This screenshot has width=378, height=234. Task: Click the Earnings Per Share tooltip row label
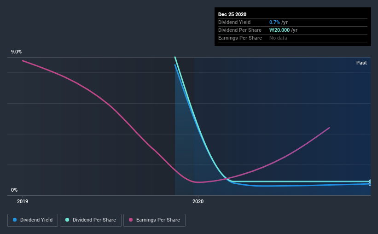tap(240, 38)
